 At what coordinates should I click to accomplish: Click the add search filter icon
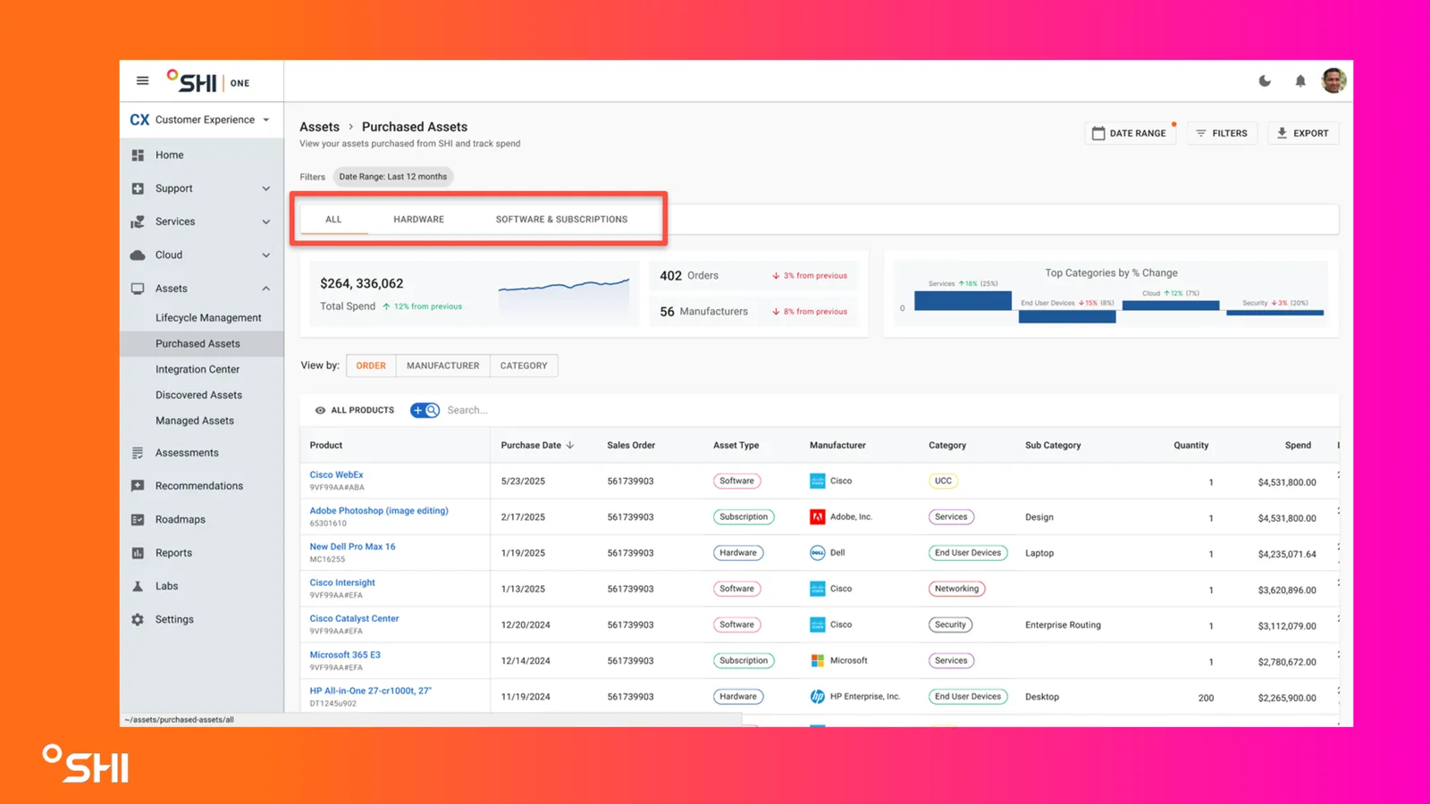click(425, 410)
